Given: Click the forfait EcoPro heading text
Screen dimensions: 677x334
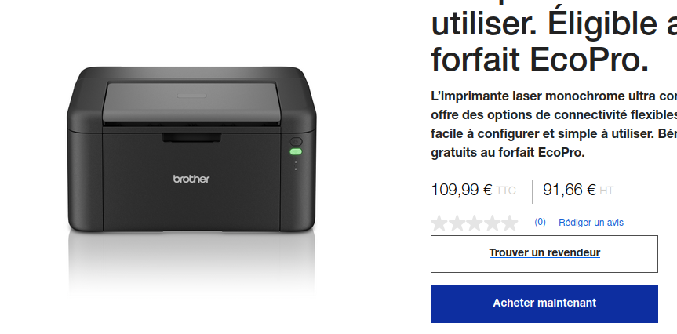Looking at the screenshot, I should point(541,60).
